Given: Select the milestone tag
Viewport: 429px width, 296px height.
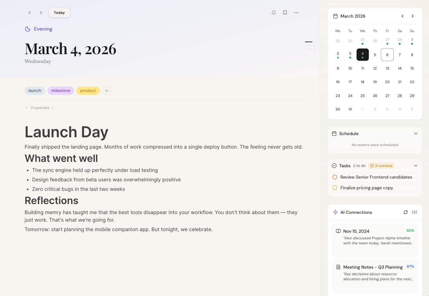Looking at the screenshot, I should [60, 91].
